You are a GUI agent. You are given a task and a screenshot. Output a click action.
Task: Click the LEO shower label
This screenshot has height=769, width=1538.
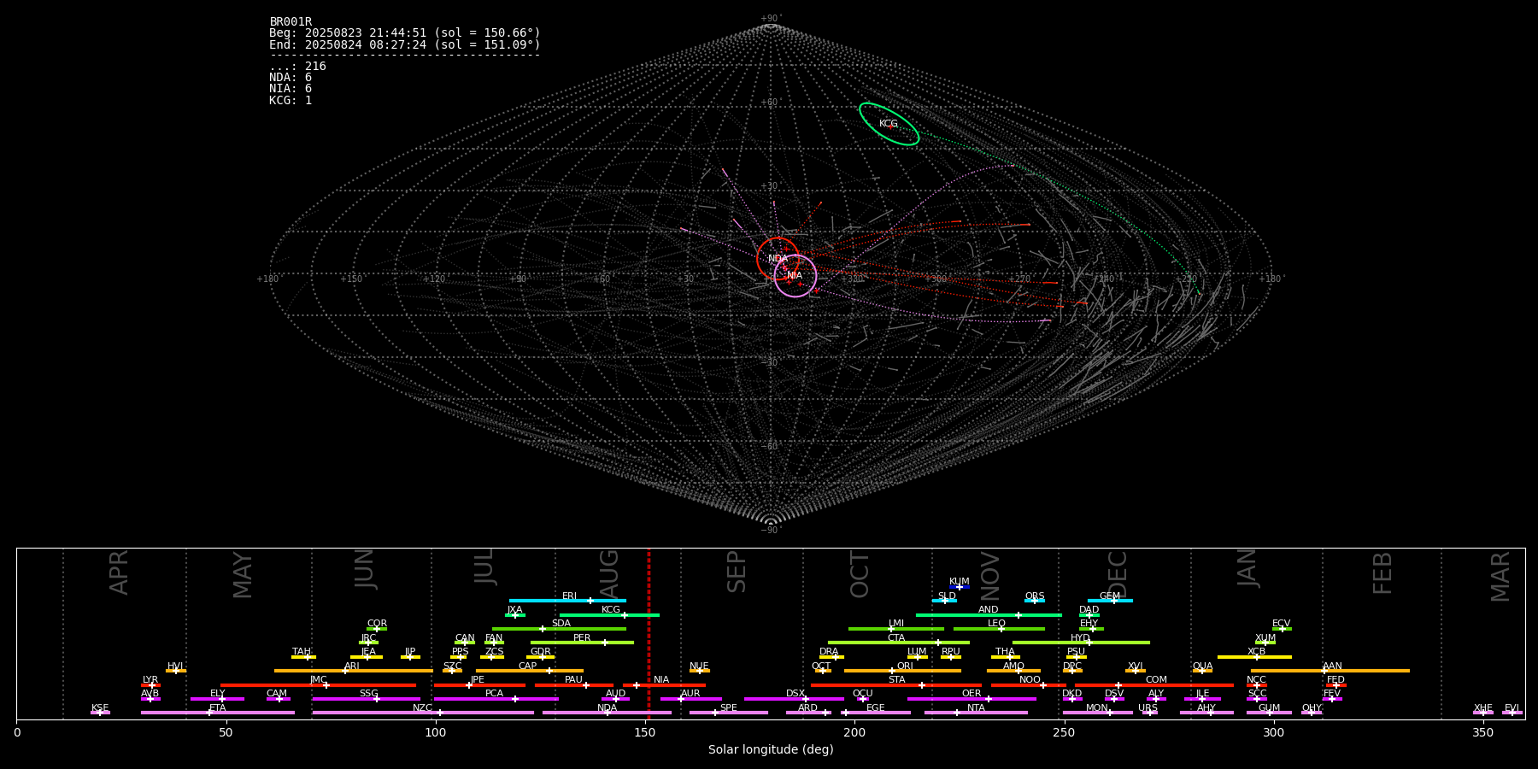pos(997,624)
